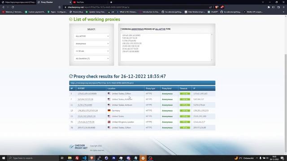Sort table by IP:PORT column header
287x161 pixels.
coord(91,89)
